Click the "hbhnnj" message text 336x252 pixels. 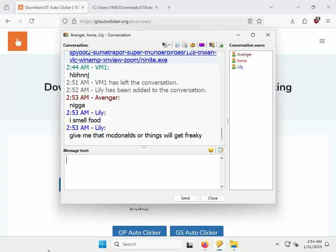pos(79,75)
